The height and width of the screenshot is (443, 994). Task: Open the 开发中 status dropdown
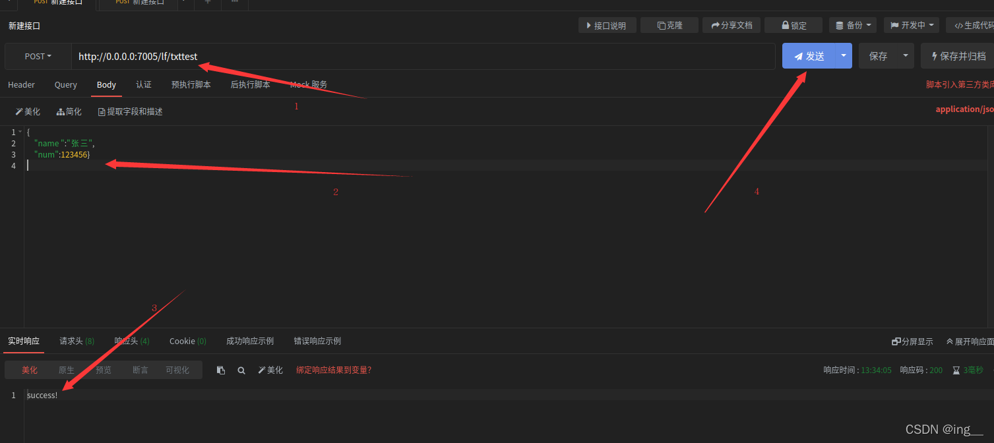pos(912,25)
